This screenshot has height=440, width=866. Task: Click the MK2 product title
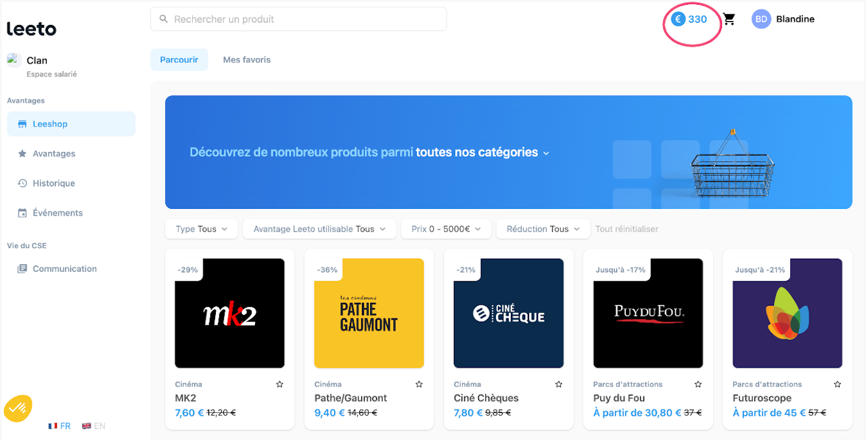(185, 398)
